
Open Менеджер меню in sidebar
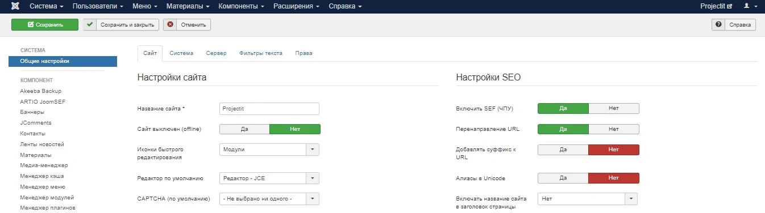(43, 186)
